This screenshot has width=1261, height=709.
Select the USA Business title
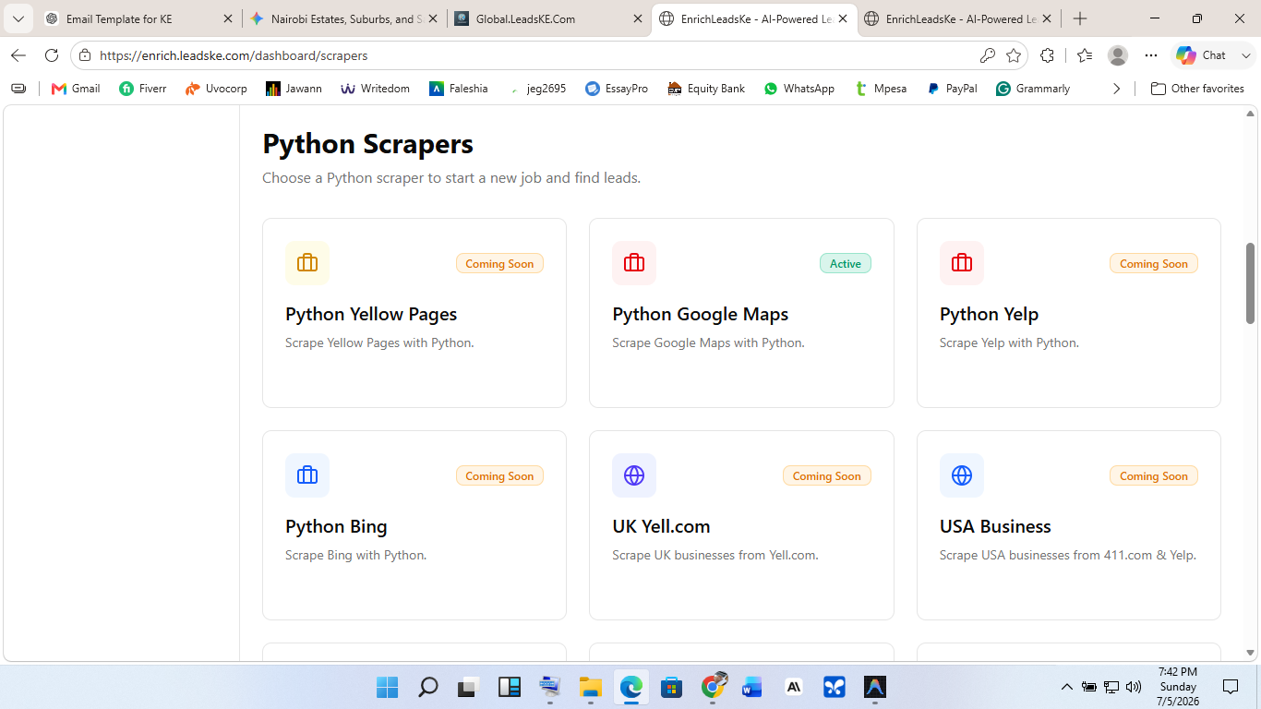point(995,526)
